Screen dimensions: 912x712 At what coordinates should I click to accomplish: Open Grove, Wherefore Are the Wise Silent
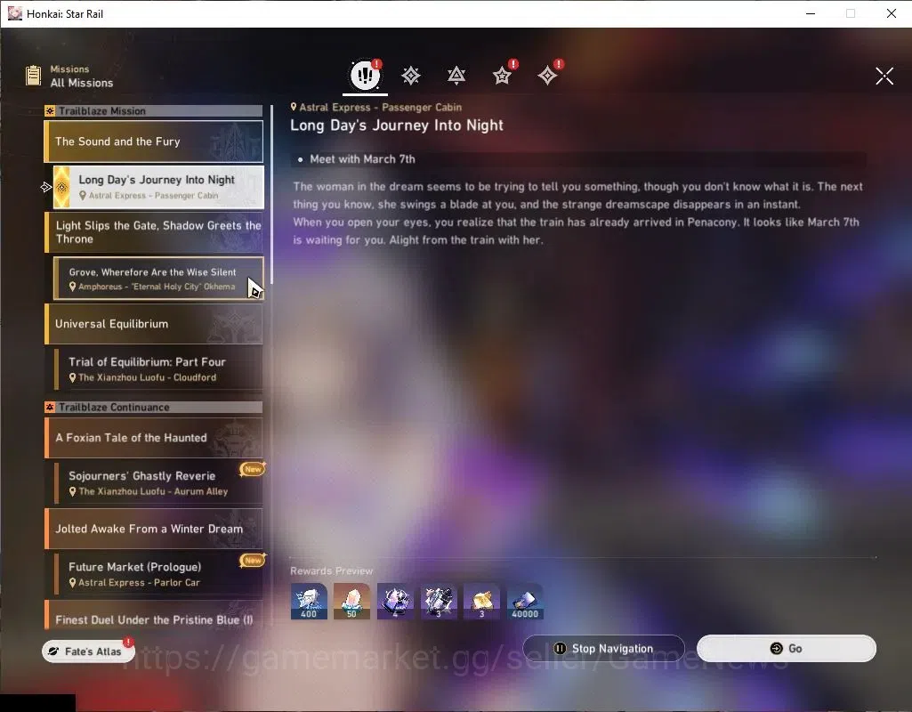(x=158, y=279)
